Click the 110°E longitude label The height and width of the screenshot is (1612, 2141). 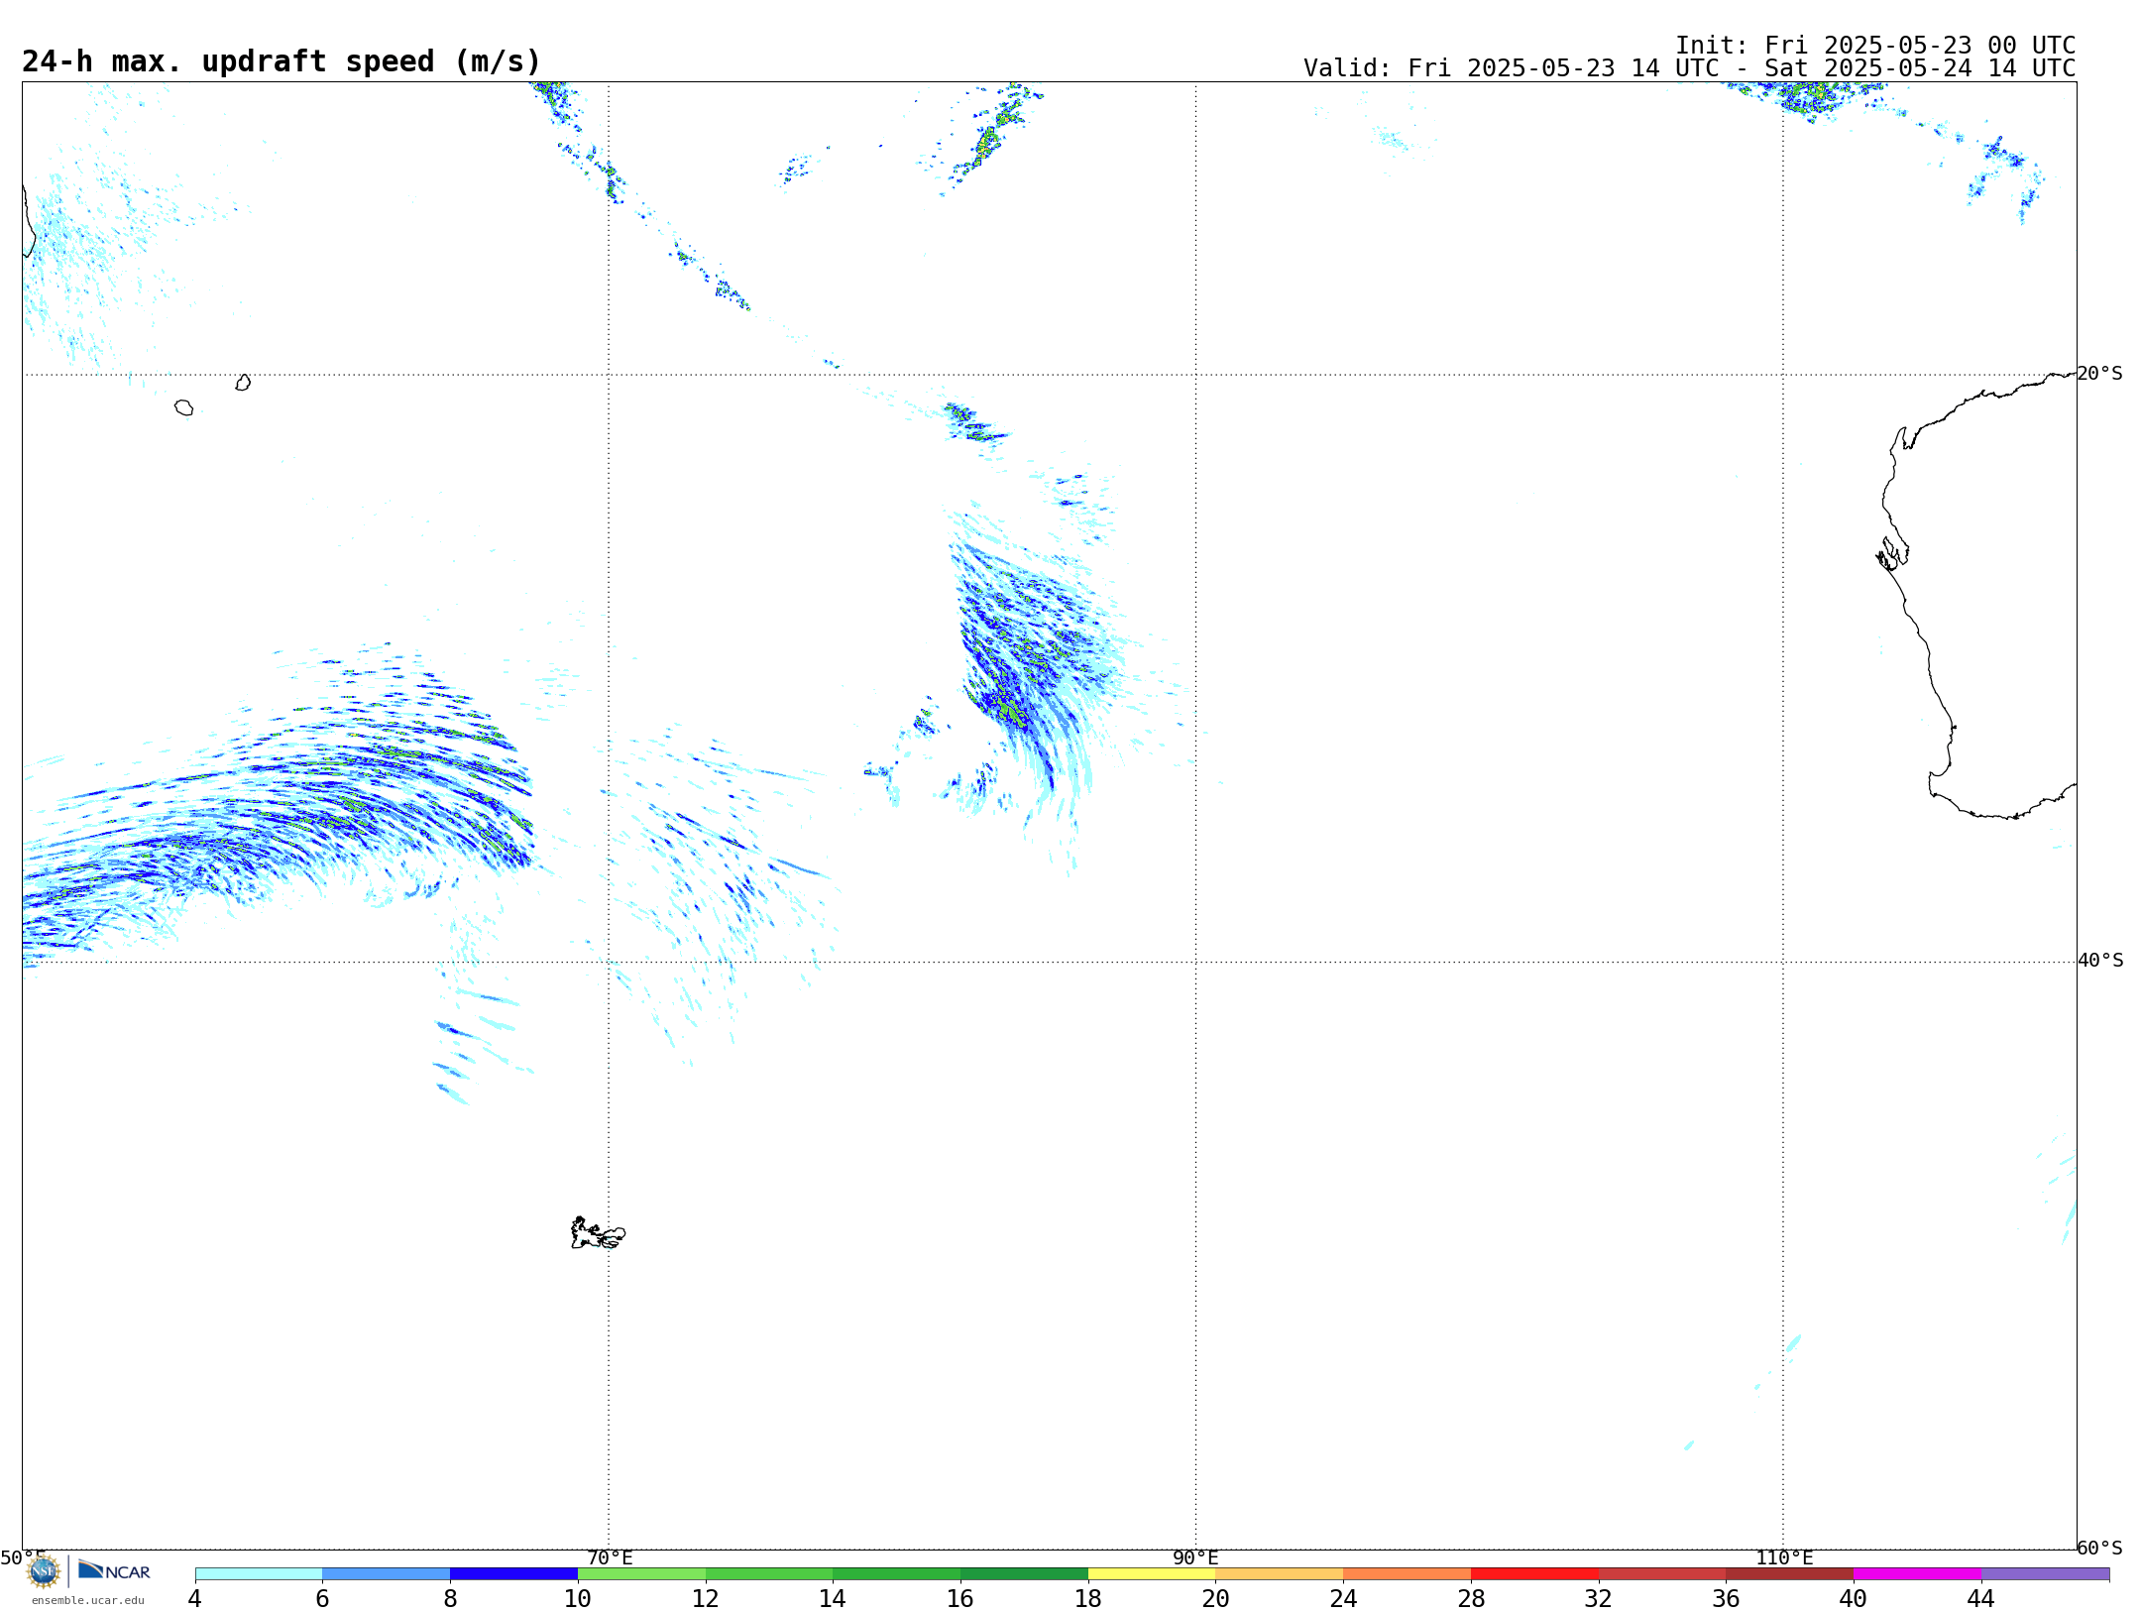1784,1558
